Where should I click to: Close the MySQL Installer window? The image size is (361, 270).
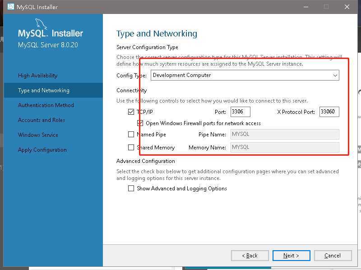coord(347,7)
